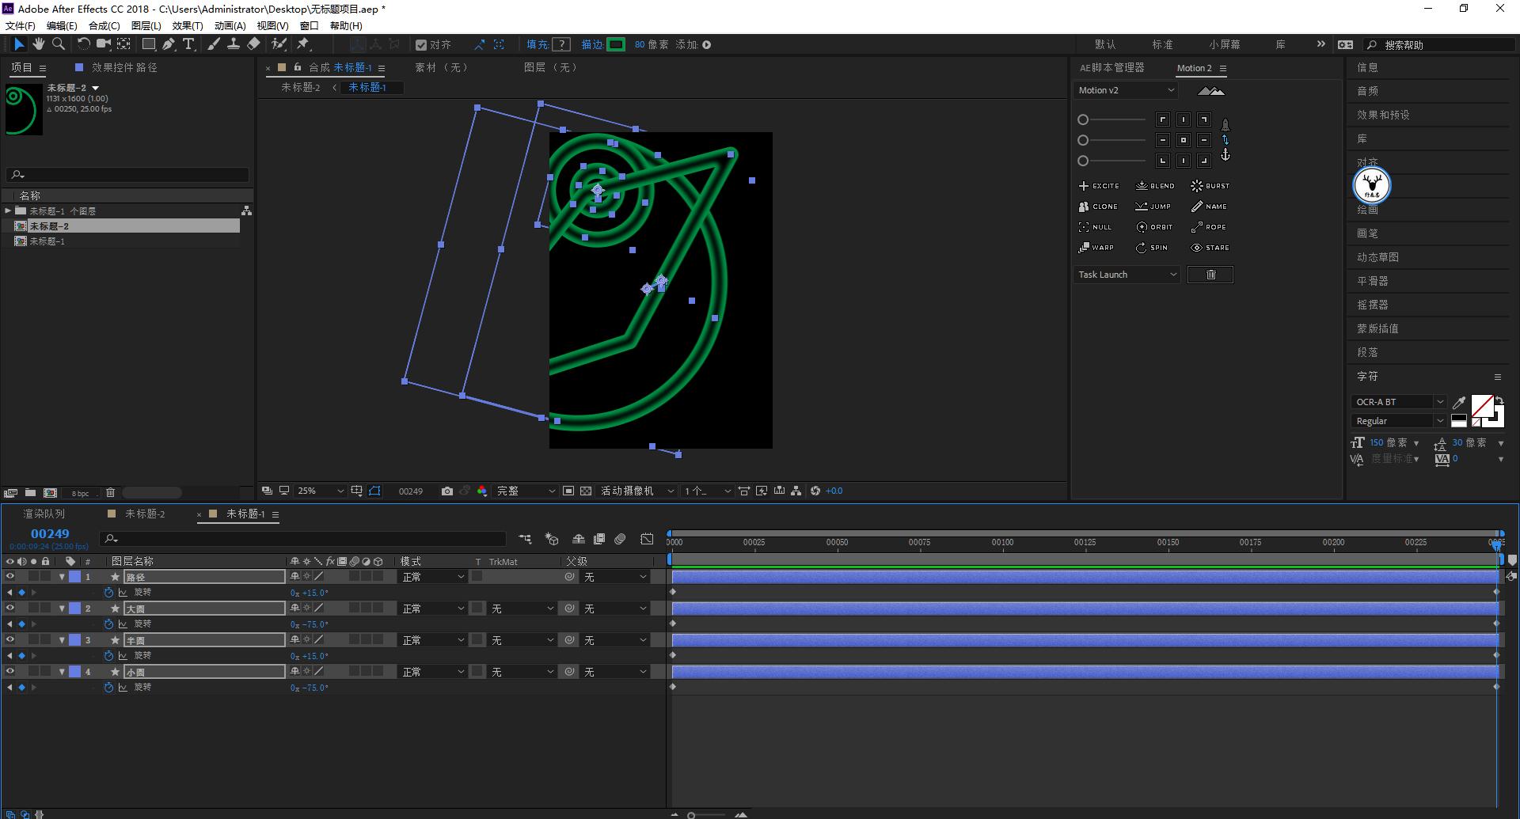Select the Horizontal Type tool
Image resolution: width=1520 pixels, height=819 pixels.
point(188,44)
